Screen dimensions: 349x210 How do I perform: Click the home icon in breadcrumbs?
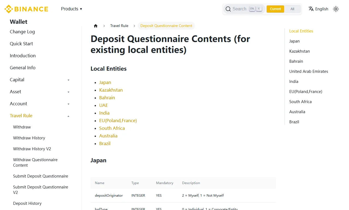click(96, 26)
